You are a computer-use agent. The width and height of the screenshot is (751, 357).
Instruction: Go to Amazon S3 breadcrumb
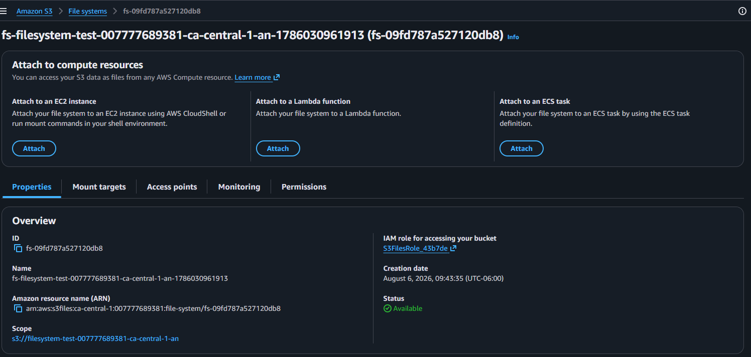click(35, 11)
